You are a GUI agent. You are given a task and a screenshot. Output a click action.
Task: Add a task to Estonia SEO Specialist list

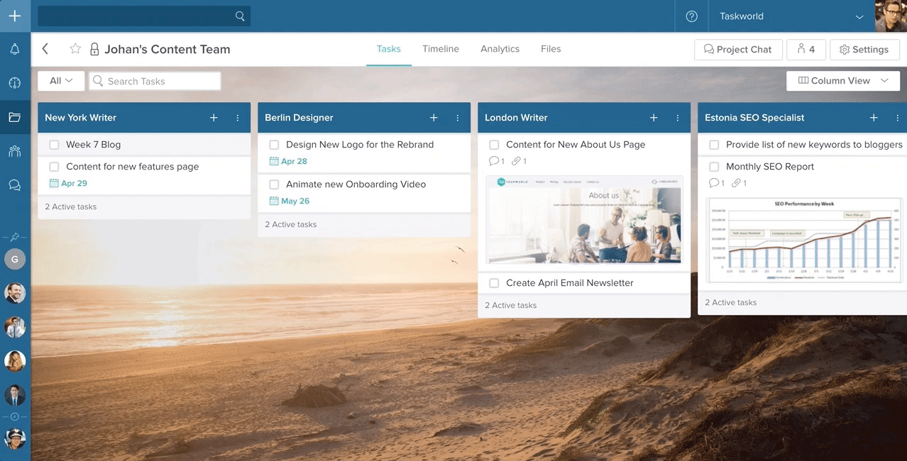[x=874, y=118]
